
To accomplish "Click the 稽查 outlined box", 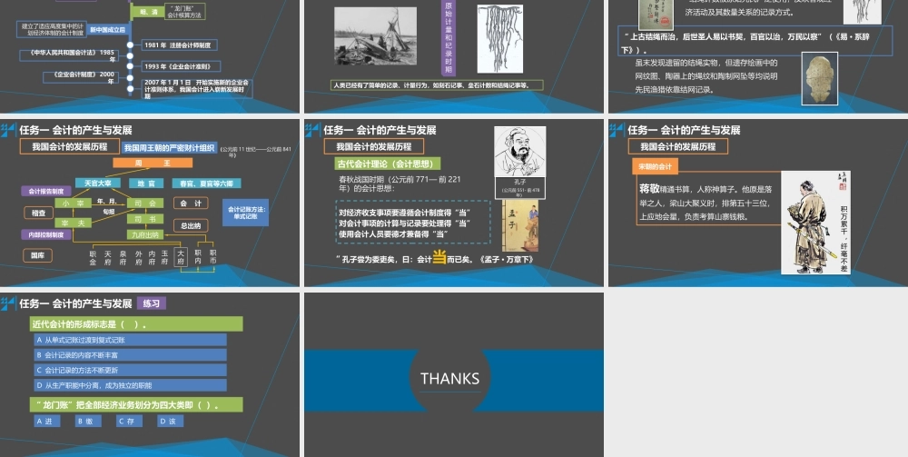I will (39, 213).
